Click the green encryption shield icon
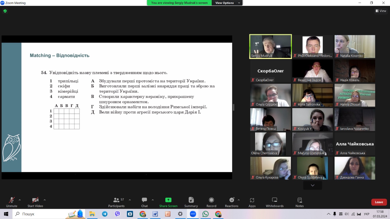 [x=5, y=11]
